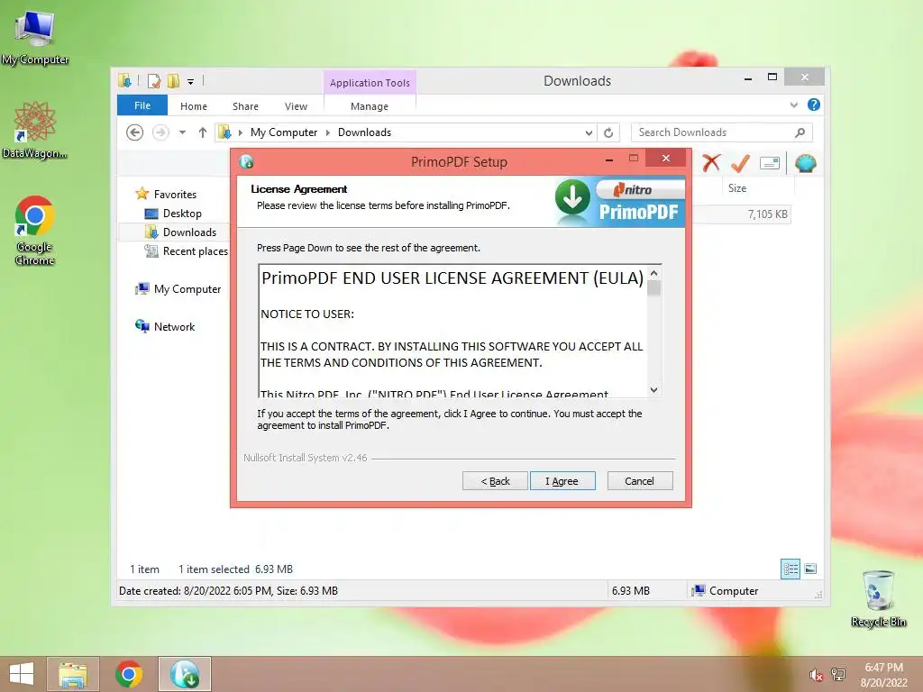
Task: Click the quick access new folder icon
Action: click(x=173, y=80)
